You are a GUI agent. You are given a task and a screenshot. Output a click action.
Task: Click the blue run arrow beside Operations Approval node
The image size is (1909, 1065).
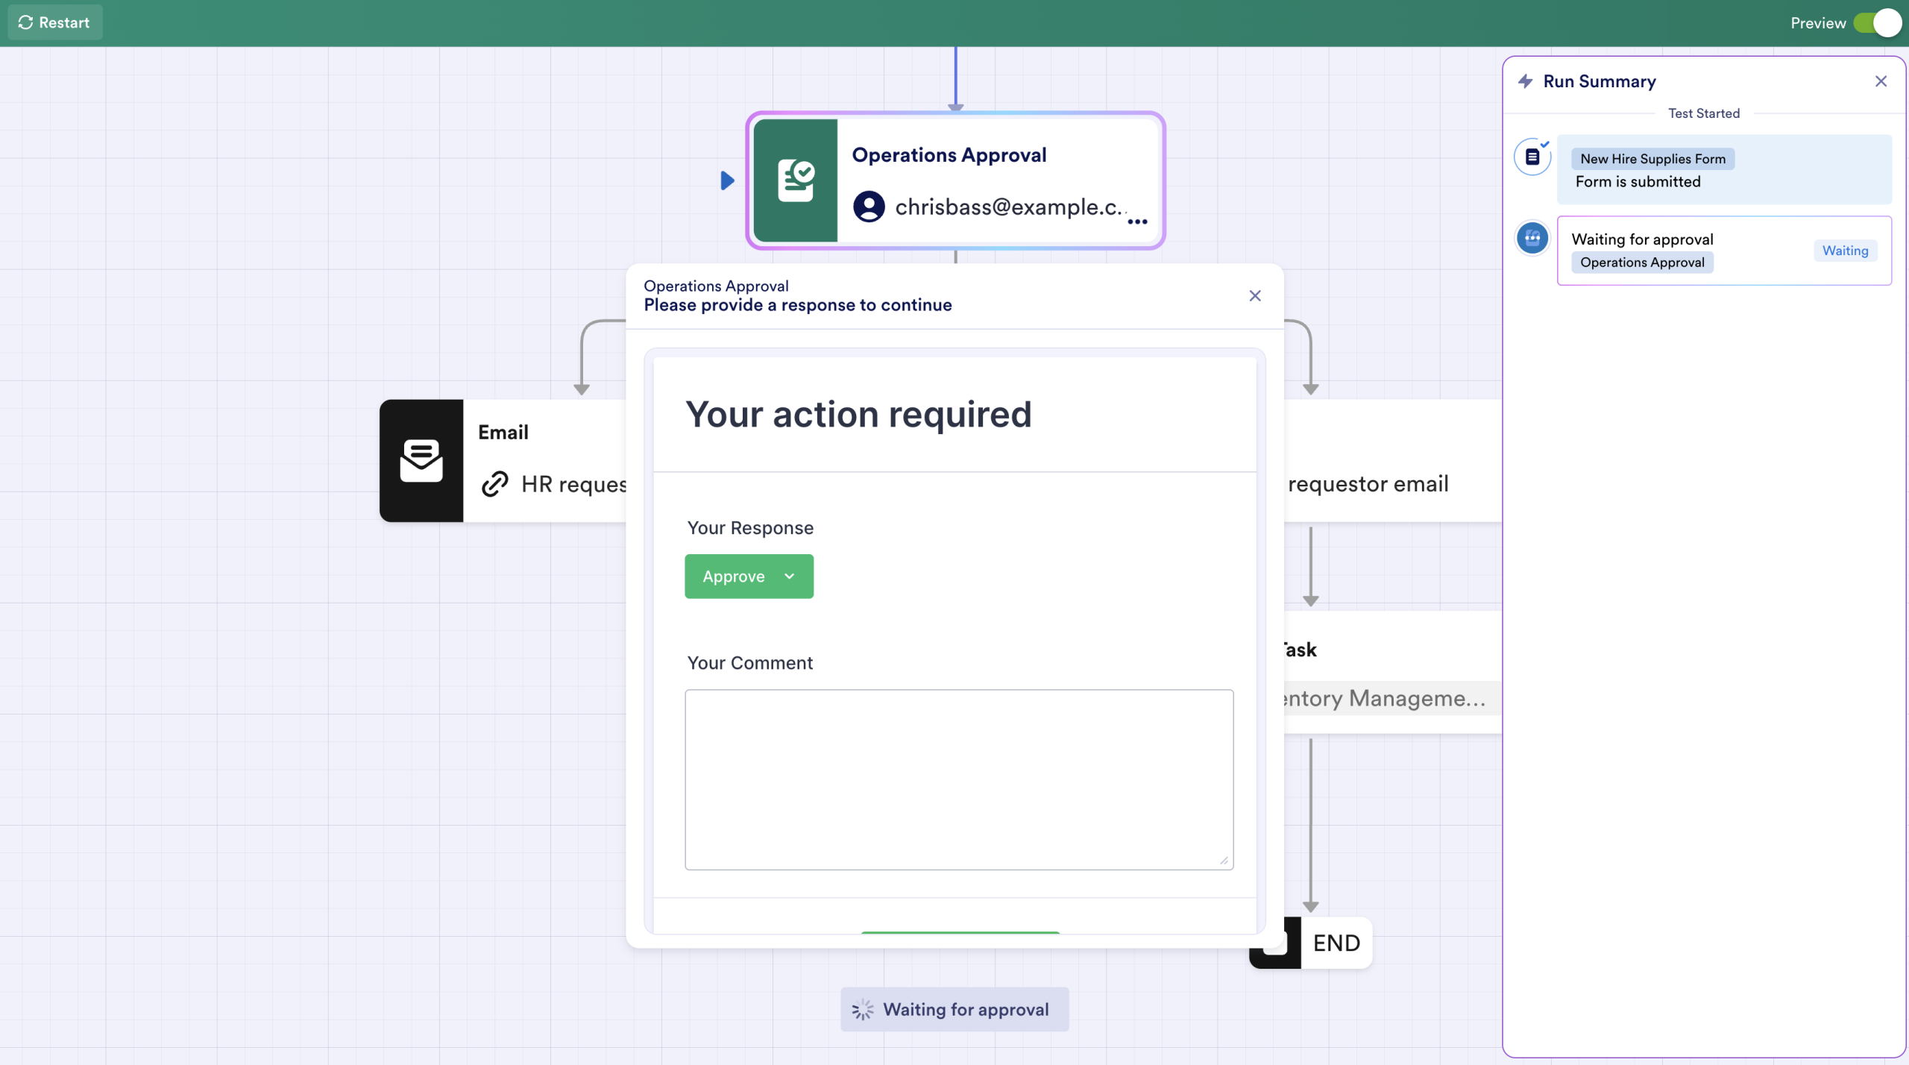tap(726, 180)
